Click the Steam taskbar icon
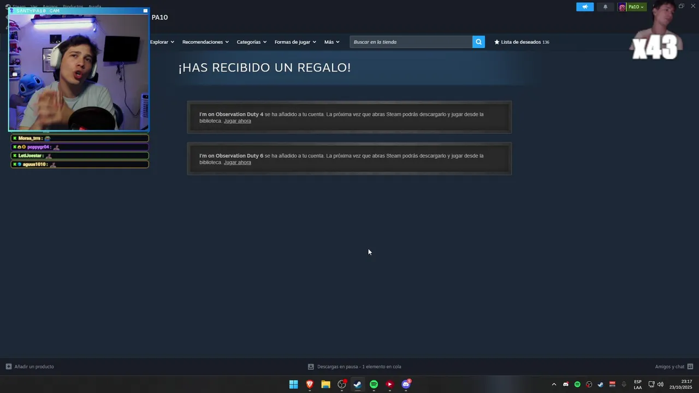699x393 pixels. pyautogui.click(x=358, y=384)
